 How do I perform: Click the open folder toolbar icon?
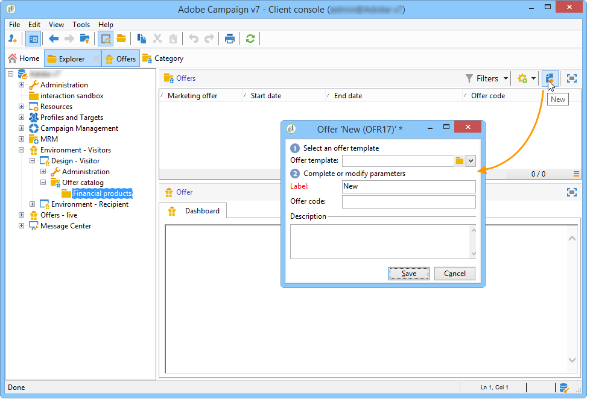(x=121, y=39)
